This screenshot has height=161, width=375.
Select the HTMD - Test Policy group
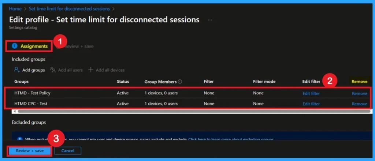(x=32, y=93)
